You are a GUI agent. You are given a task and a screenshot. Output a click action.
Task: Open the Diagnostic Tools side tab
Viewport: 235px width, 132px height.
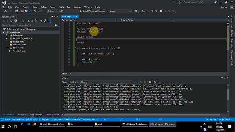click(232, 58)
